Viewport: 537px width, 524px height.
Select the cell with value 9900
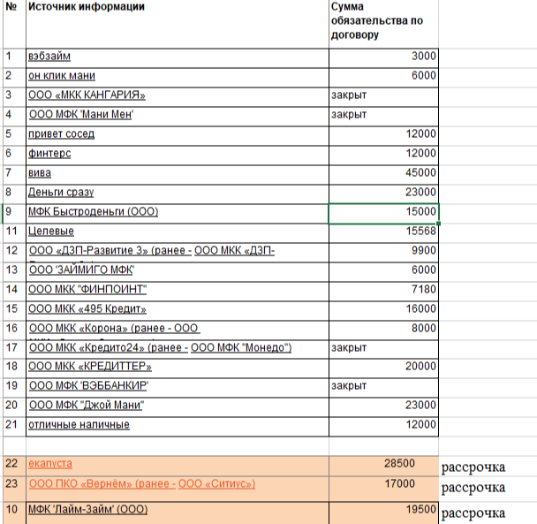click(x=383, y=253)
